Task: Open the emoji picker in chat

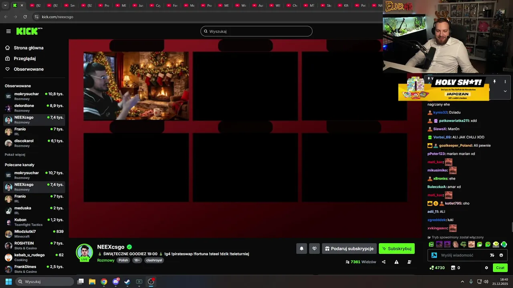Action: (x=501, y=255)
